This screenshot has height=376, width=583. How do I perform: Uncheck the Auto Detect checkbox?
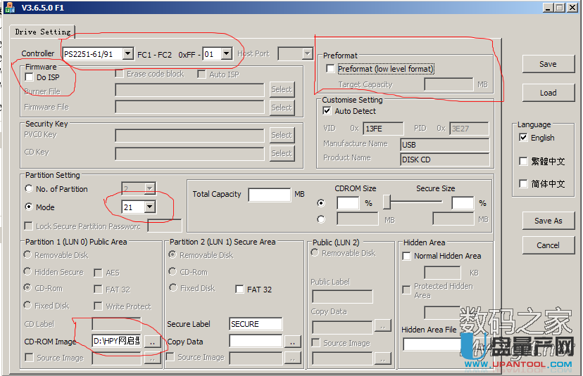(x=327, y=111)
